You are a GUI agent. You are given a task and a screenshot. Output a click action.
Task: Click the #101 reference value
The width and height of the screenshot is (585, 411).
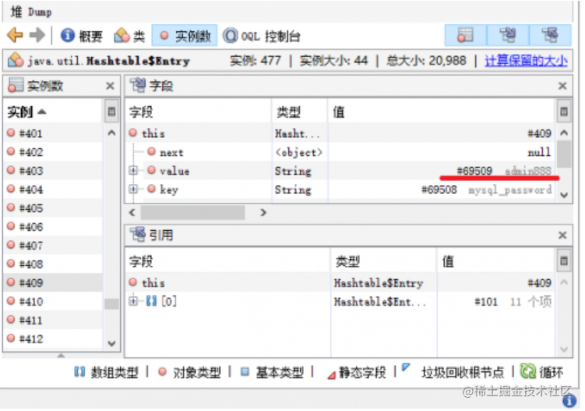[x=486, y=301]
